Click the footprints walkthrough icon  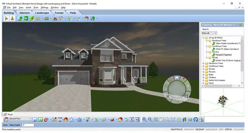pos(185,119)
